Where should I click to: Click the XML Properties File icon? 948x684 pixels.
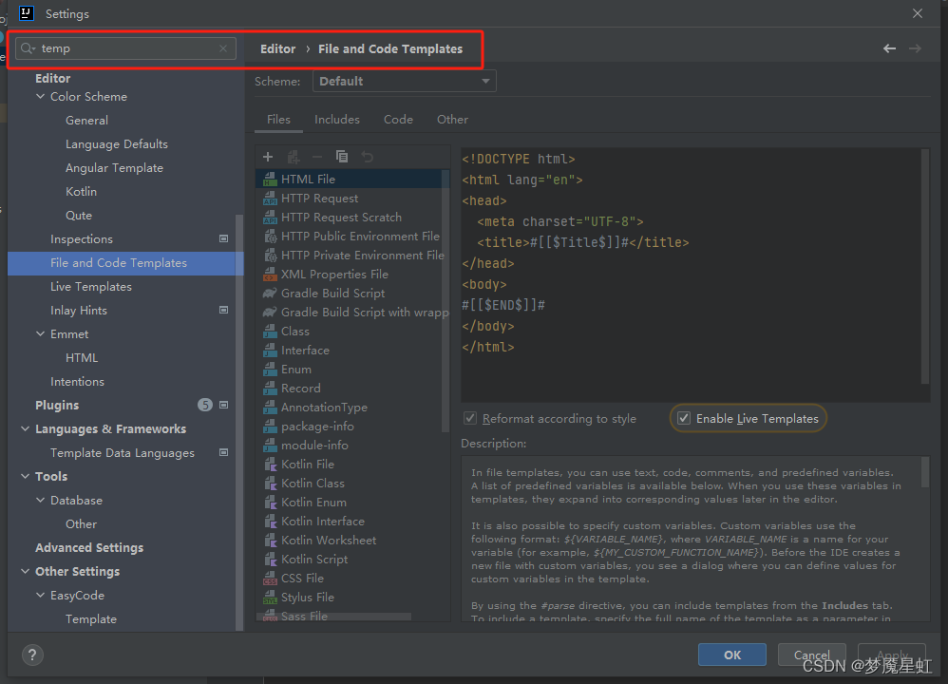(270, 274)
